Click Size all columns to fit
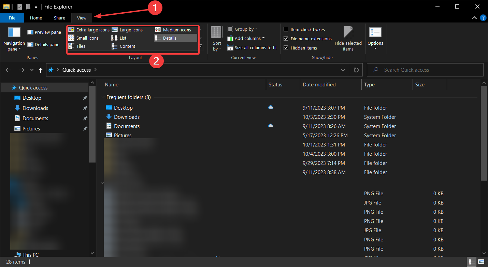Viewport: 488px width, 267px height. [252, 48]
